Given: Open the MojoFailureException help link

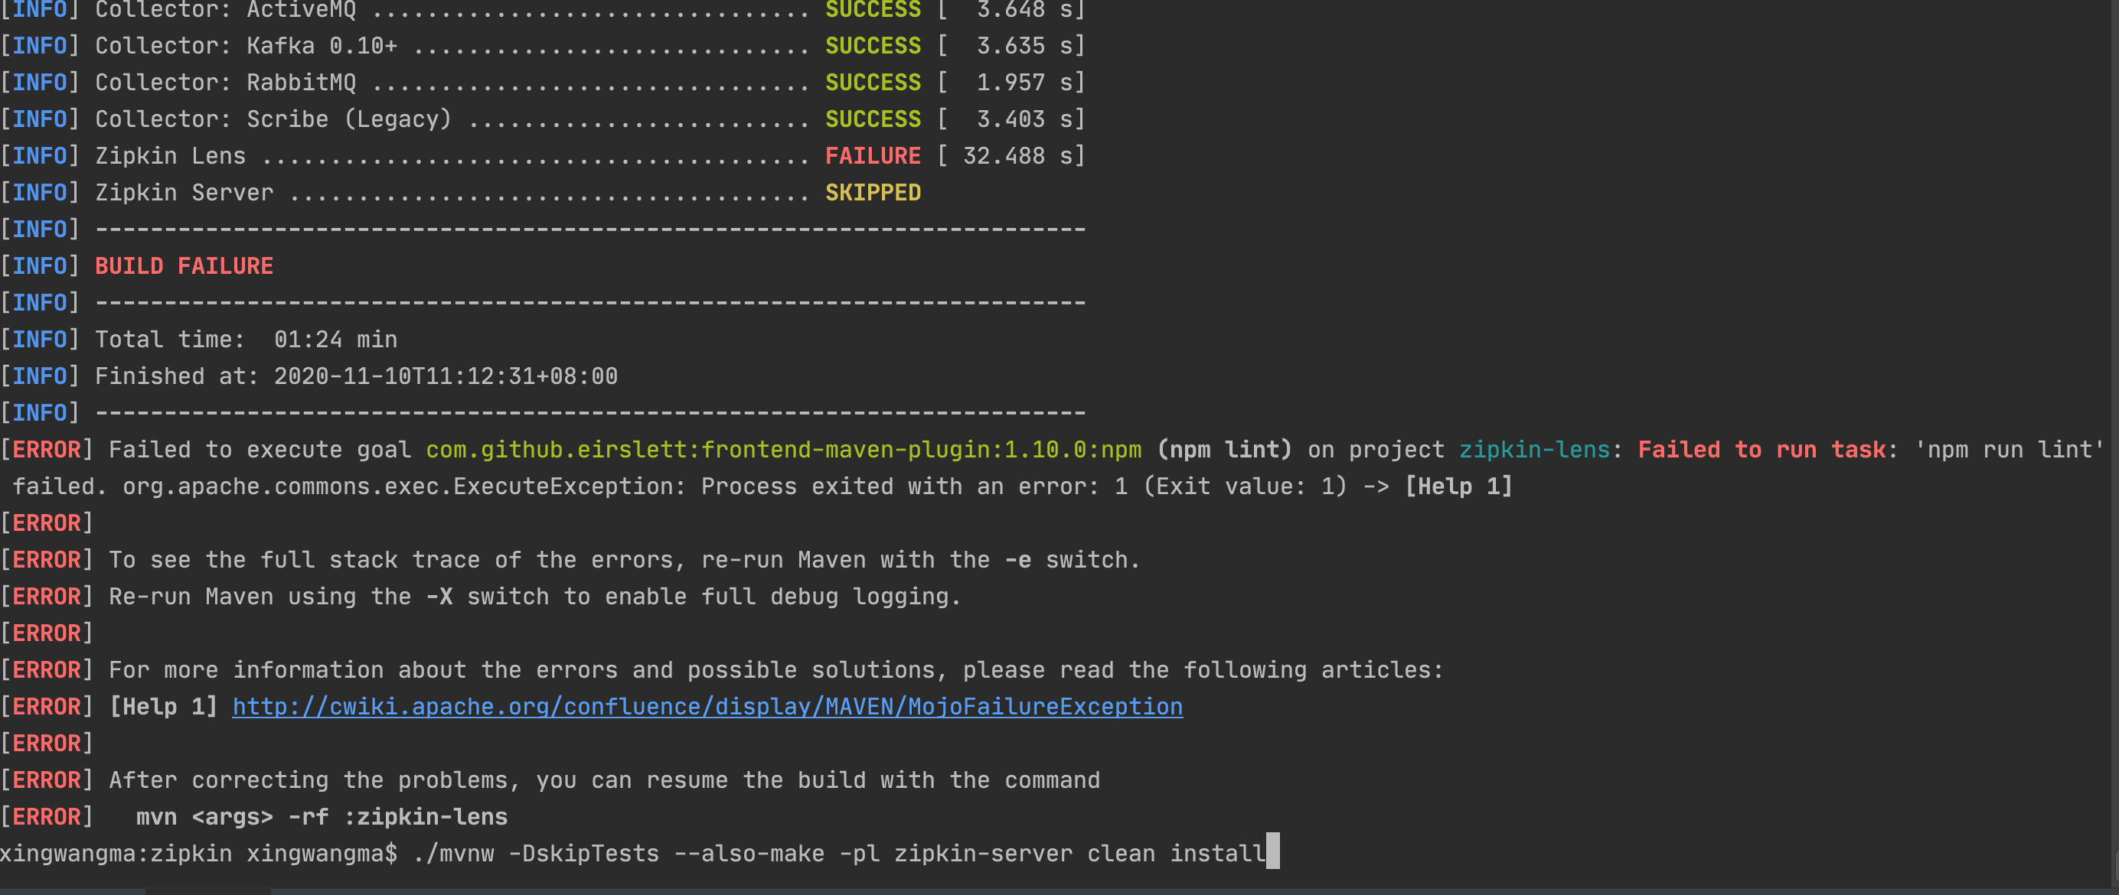Looking at the screenshot, I should pos(707,706).
